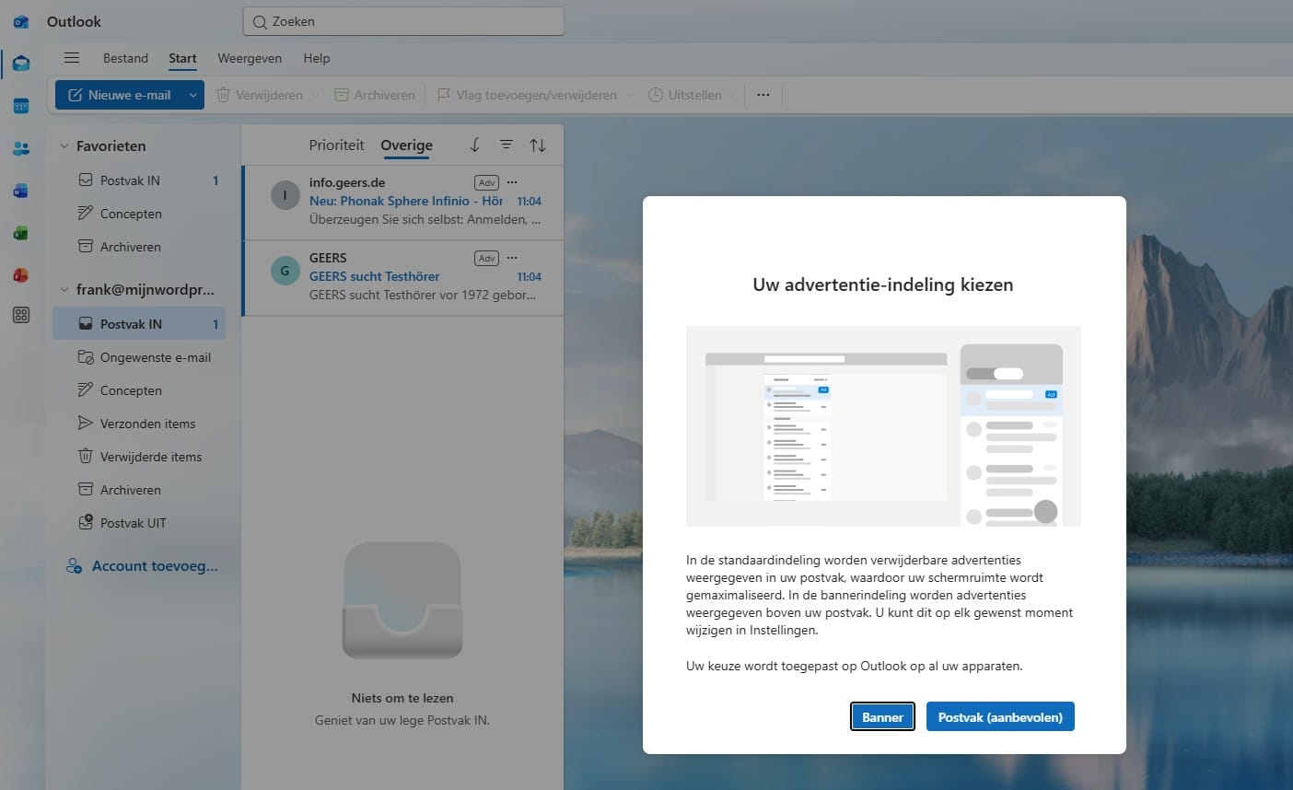1293x790 pixels.
Task: Open more options on GEERS message
Action: 513,258
